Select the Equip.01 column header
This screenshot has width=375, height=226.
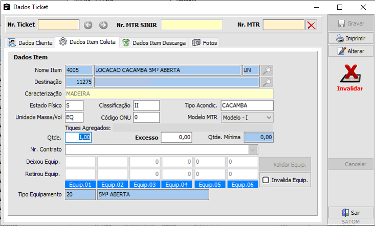point(80,185)
